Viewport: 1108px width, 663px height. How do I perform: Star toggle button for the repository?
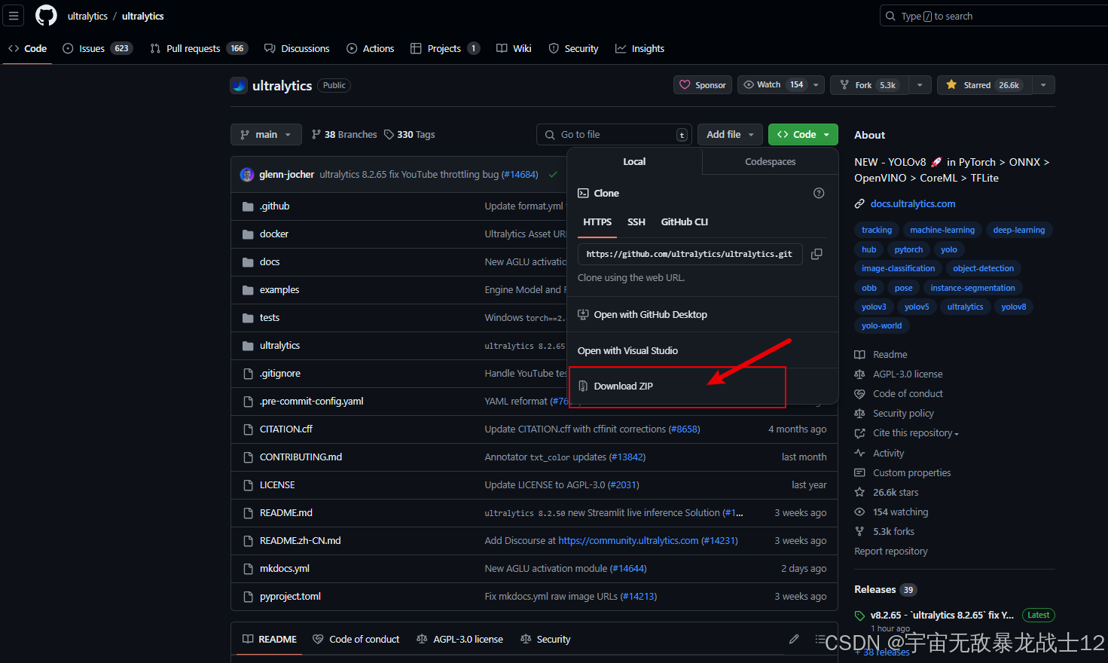pyautogui.click(x=985, y=85)
